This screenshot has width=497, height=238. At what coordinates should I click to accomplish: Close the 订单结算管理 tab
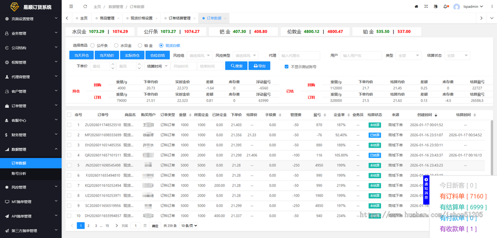tap(195, 18)
